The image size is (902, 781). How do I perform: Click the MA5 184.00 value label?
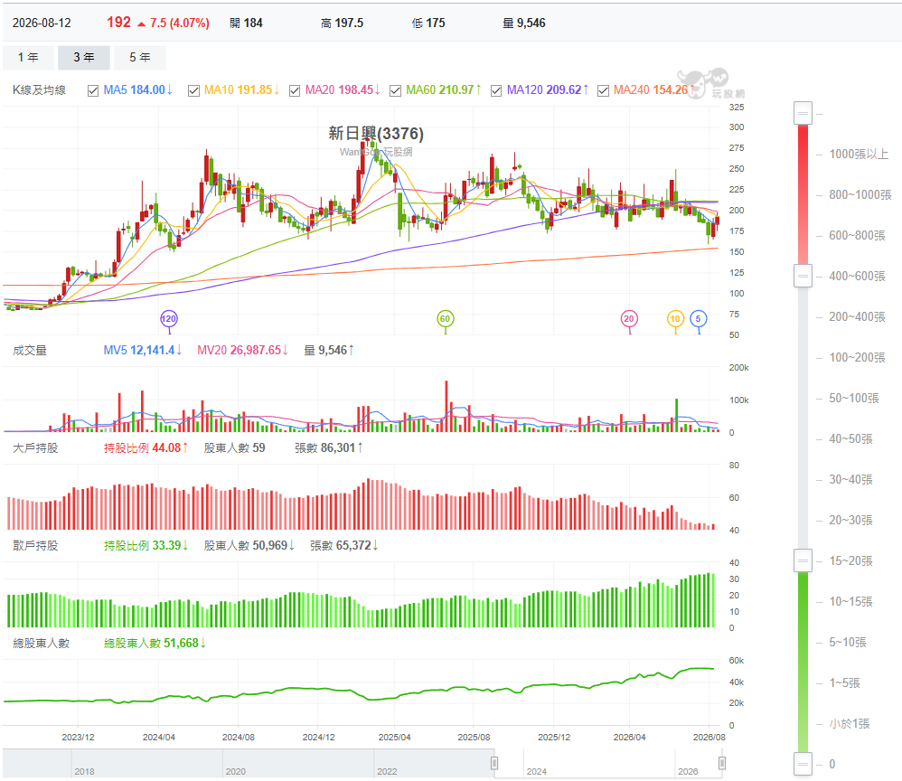[x=138, y=90]
